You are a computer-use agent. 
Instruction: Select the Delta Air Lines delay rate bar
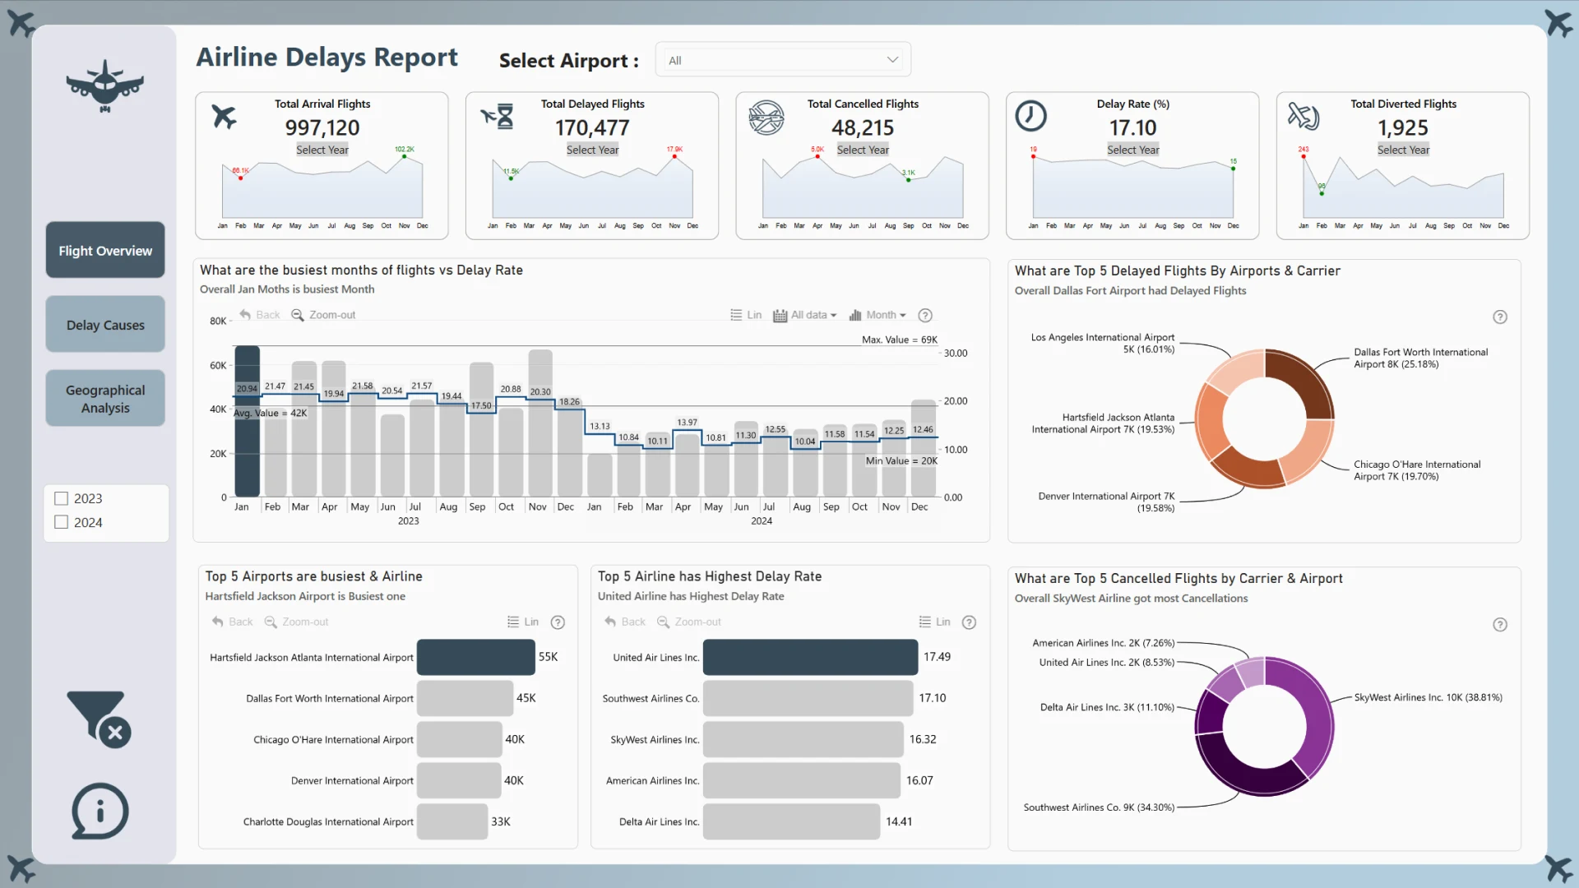click(x=791, y=821)
